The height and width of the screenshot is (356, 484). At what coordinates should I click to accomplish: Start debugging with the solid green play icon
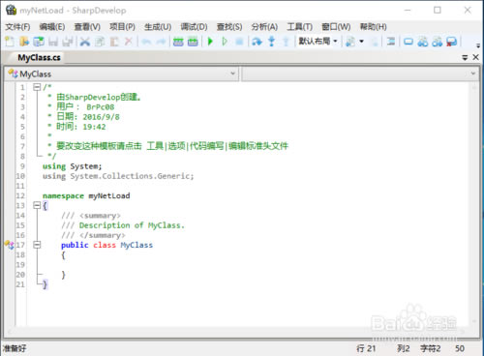210,42
